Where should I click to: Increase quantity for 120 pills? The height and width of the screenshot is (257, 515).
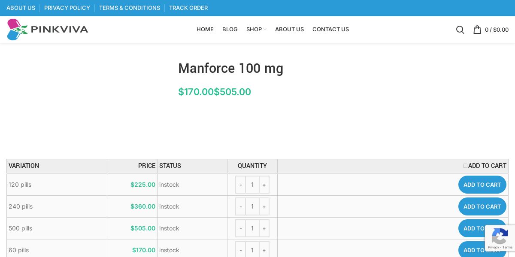[x=264, y=185]
